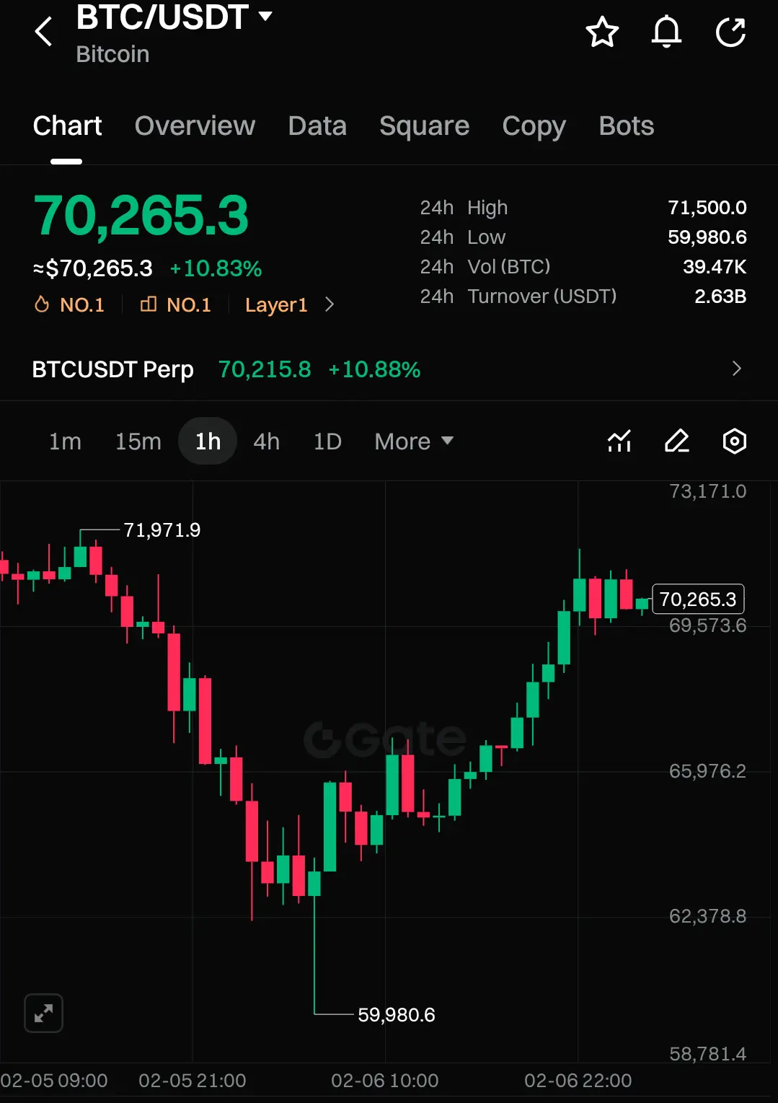The image size is (778, 1103).
Task: Select the 1D timeframe
Action: pyautogui.click(x=327, y=441)
